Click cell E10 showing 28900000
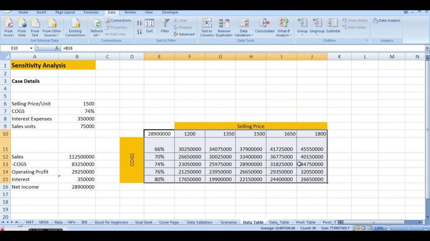The image size is (430, 241). coord(159,134)
